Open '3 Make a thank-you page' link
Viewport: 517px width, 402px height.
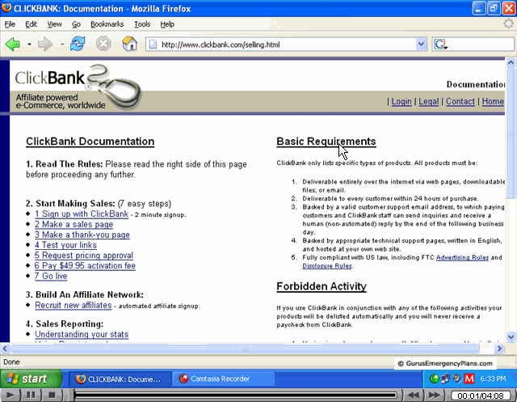(x=82, y=235)
